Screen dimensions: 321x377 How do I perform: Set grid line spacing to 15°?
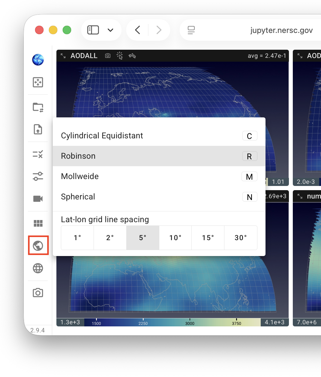point(208,238)
